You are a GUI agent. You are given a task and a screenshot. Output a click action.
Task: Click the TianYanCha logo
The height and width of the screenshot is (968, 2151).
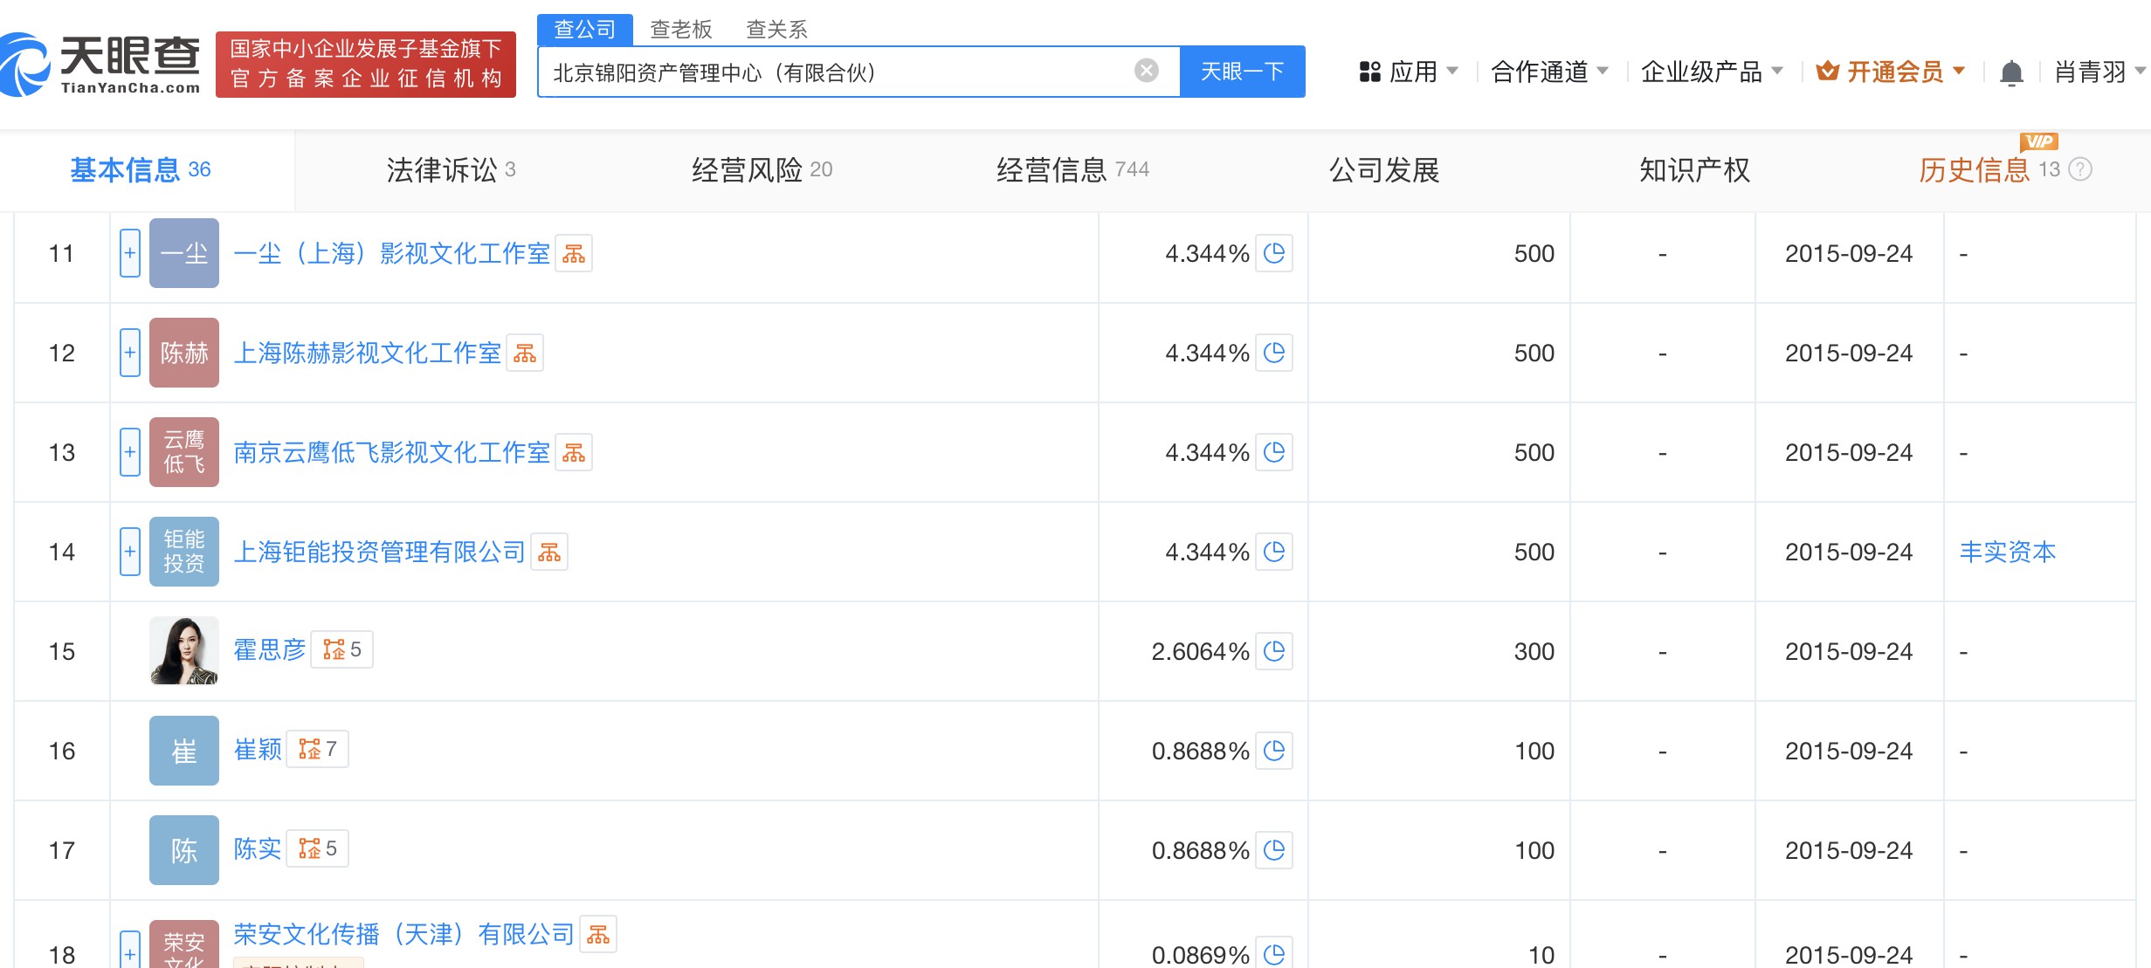click(100, 65)
